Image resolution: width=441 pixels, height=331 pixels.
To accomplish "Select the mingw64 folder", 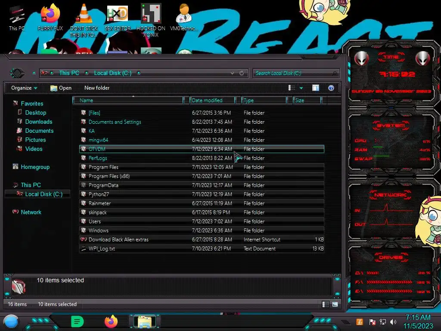I will [202, 140].
